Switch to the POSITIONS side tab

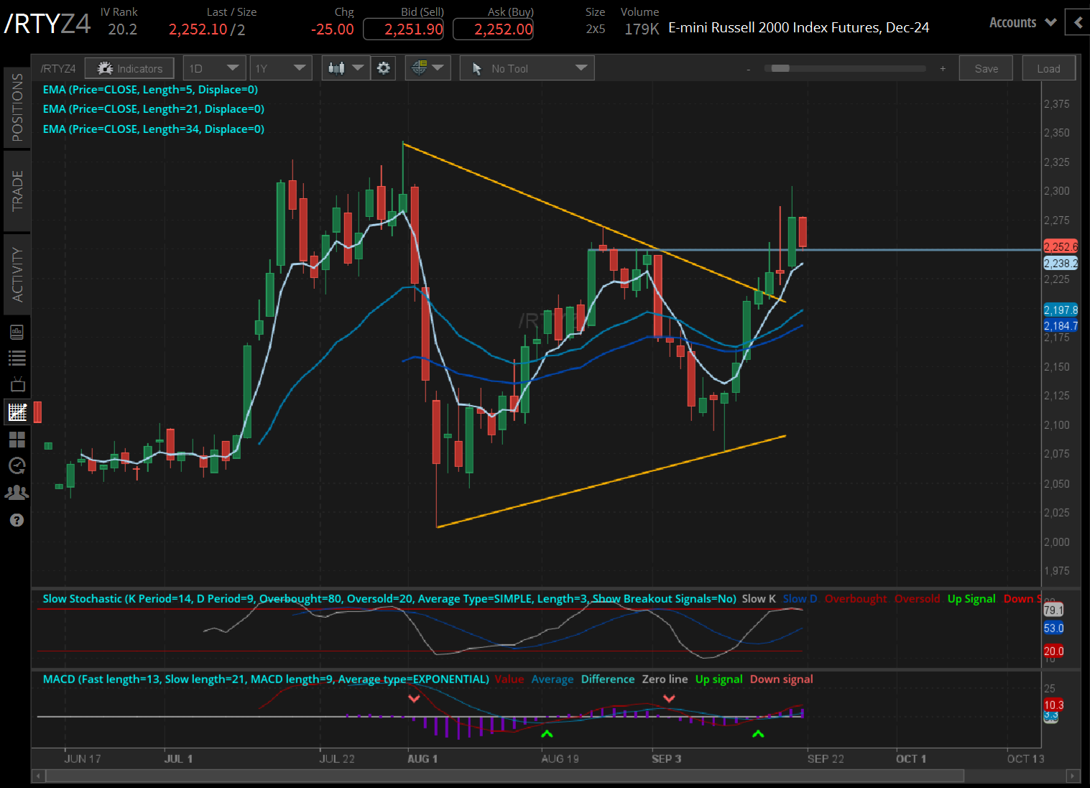coord(17,107)
